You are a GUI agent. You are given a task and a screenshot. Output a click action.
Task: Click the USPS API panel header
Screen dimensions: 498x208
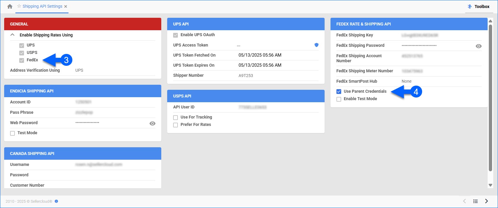click(246, 96)
